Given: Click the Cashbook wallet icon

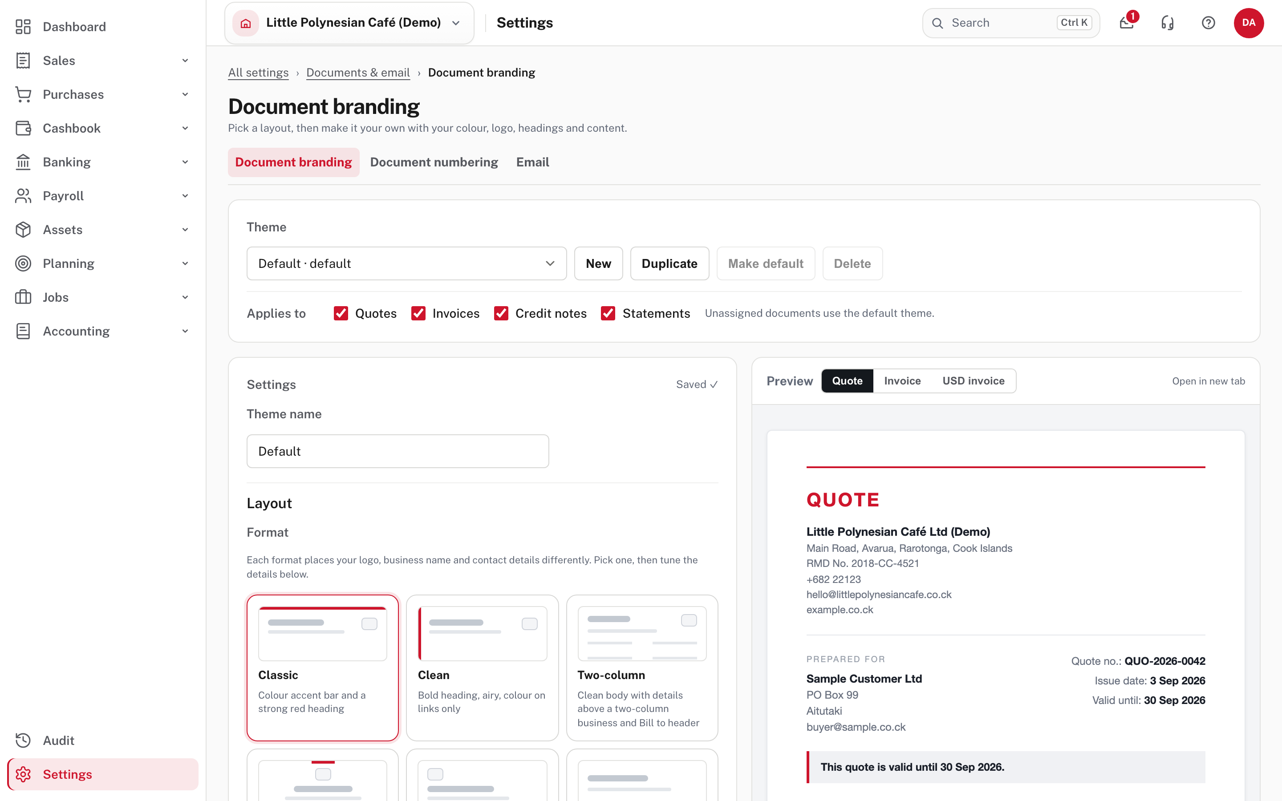Looking at the screenshot, I should click(23, 128).
